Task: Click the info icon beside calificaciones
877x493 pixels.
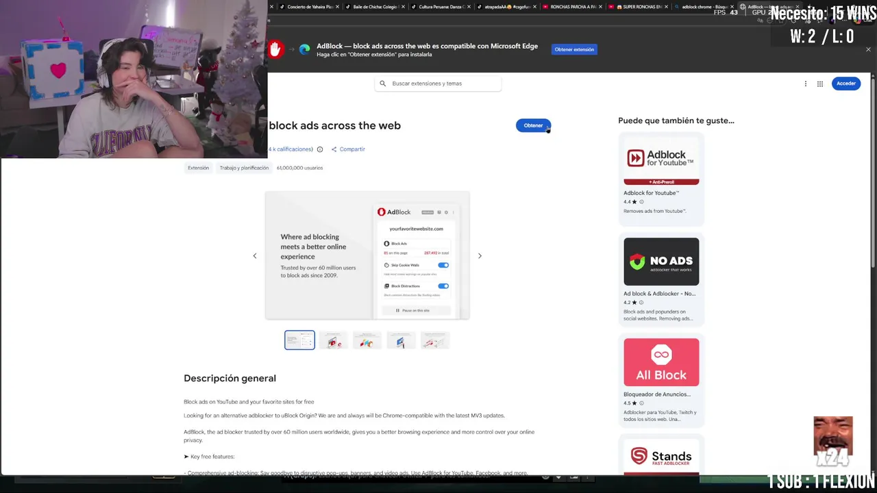Action: [x=320, y=149]
